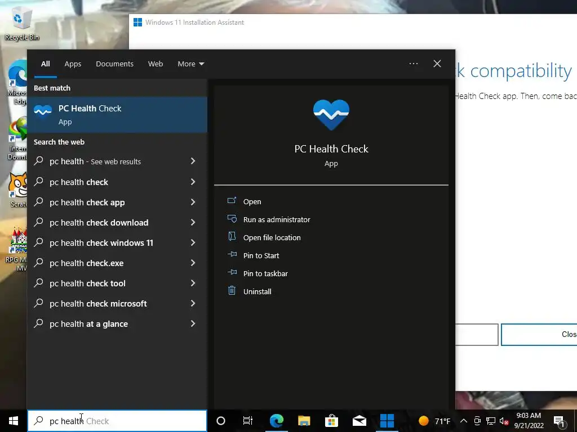Screen dimensions: 577x432
Task: Expand arrow for 'pc health check tool'
Action: pyautogui.click(x=193, y=282)
